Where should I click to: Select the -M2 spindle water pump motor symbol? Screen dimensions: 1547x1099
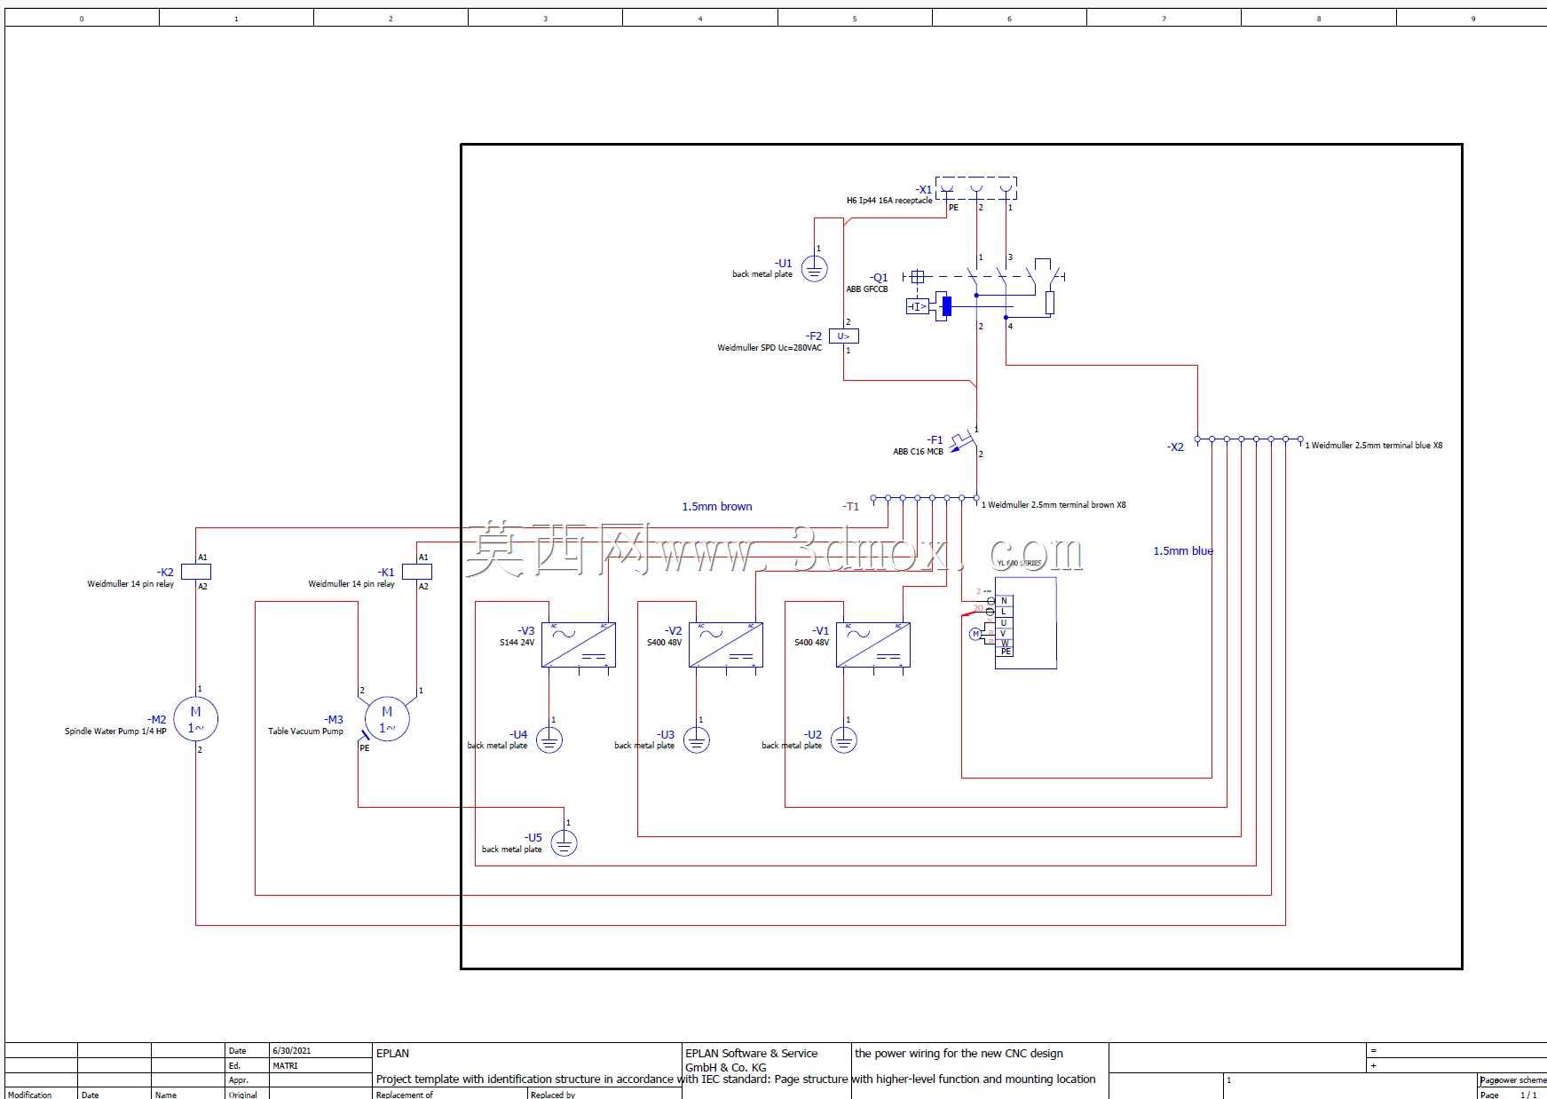pos(195,719)
